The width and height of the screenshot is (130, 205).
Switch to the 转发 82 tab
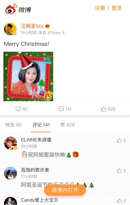click(x=13, y=125)
